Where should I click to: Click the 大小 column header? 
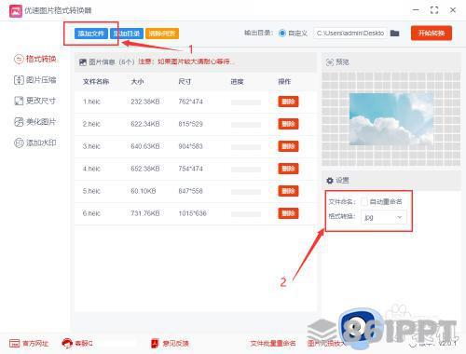137,82
